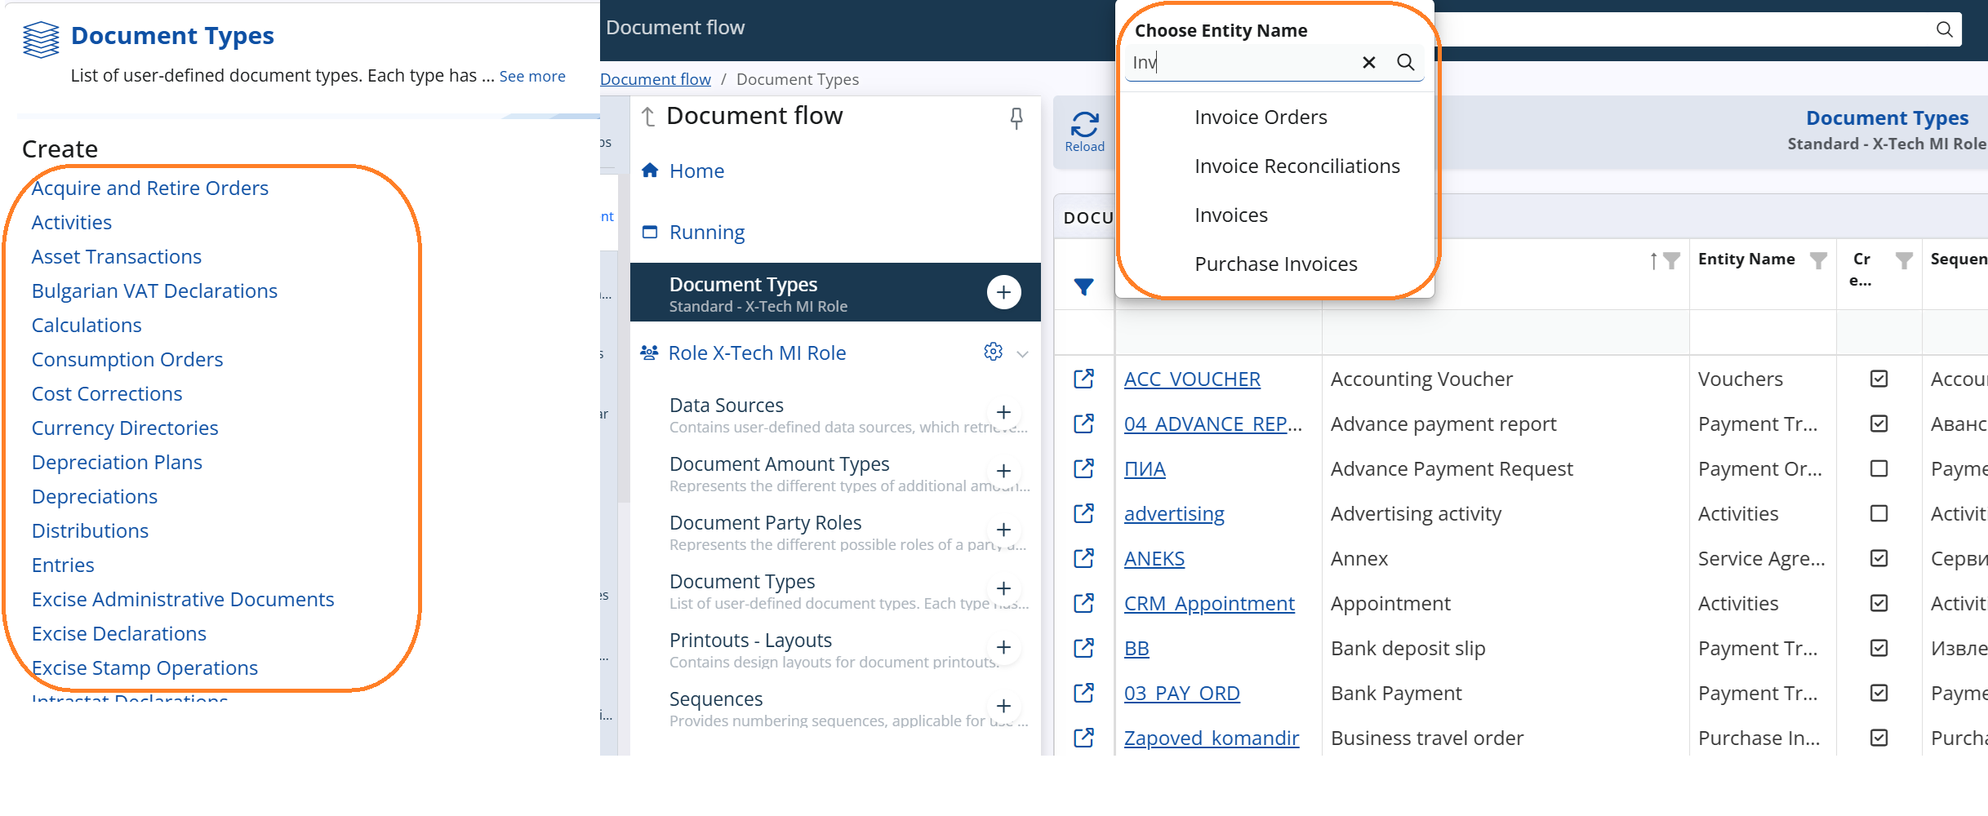Add Printouts - Layouts with plus icon
This screenshot has height=816, width=1988.
coord(1004,647)
